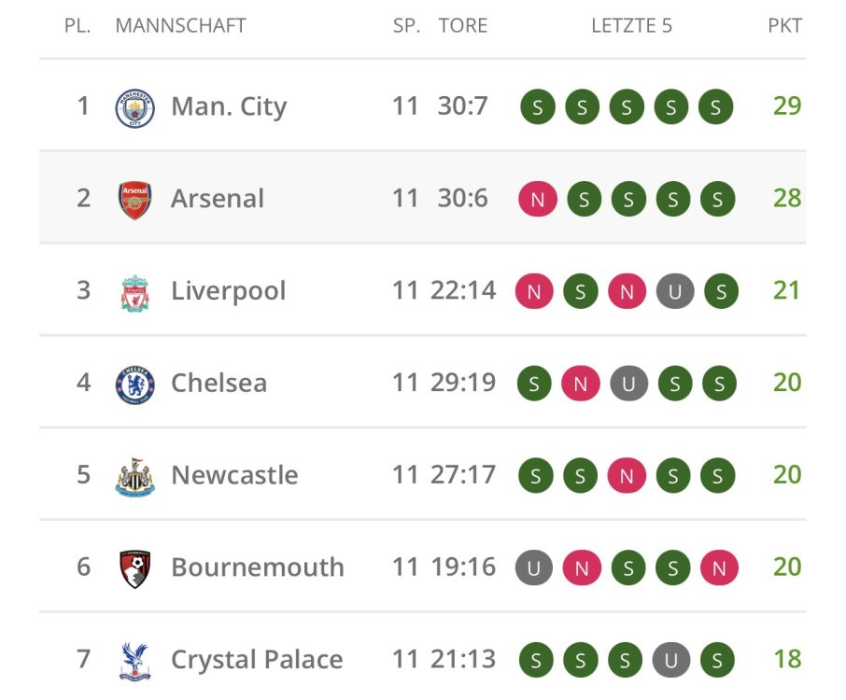Click Crystal Palace's grey U draw badge

click(x=670, y=661)
